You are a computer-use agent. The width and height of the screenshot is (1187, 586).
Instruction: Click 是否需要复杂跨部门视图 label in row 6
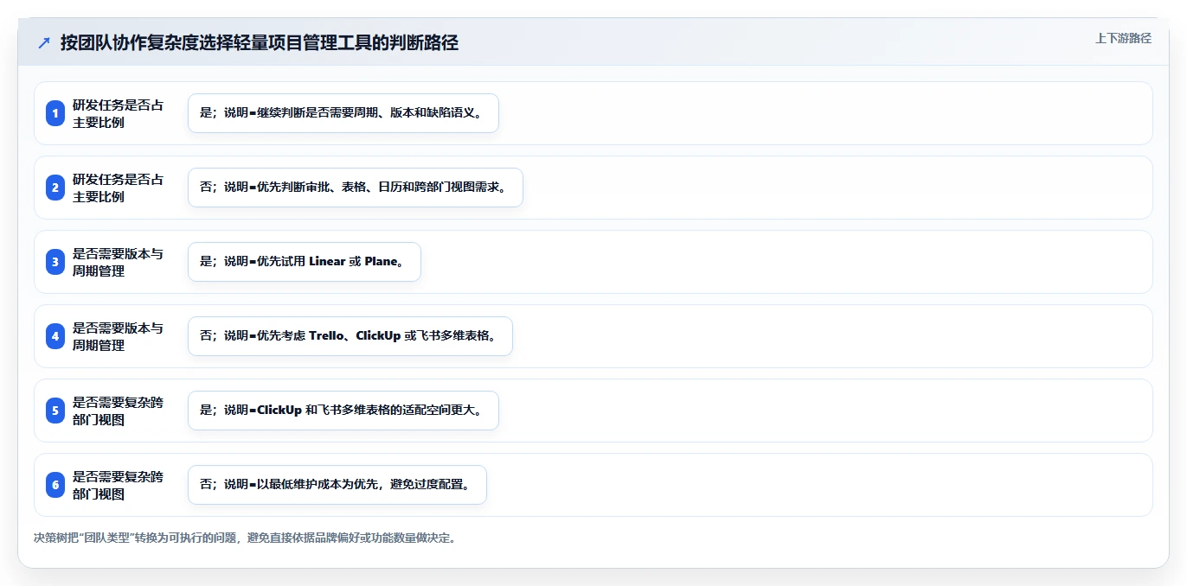(118, 485)
